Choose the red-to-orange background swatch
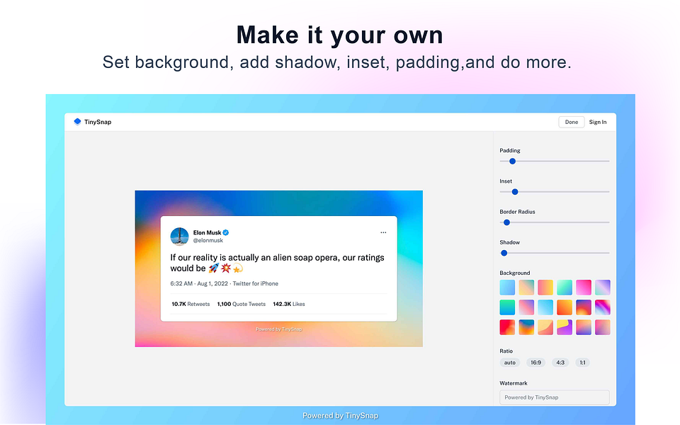Image resolution: width=680 pixels, height=425 pixels. [507, 327]
